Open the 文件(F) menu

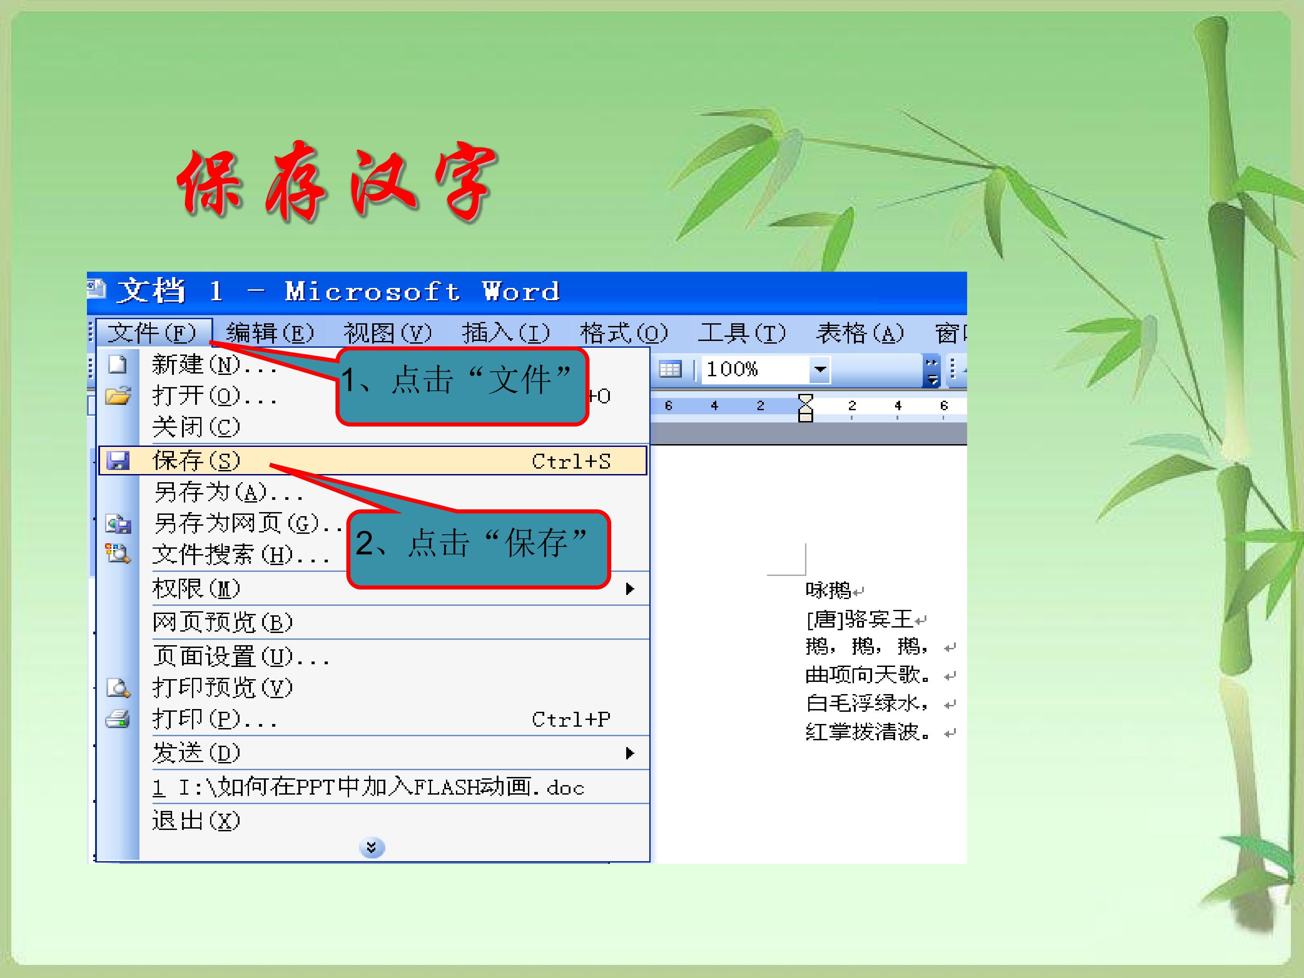tap(153, 333)
